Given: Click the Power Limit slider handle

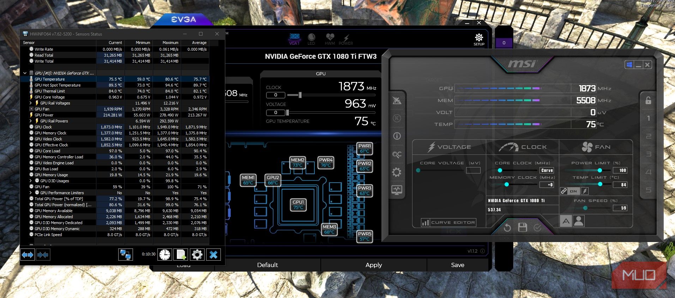Looking at the screenshot, I should pos(600,170).
